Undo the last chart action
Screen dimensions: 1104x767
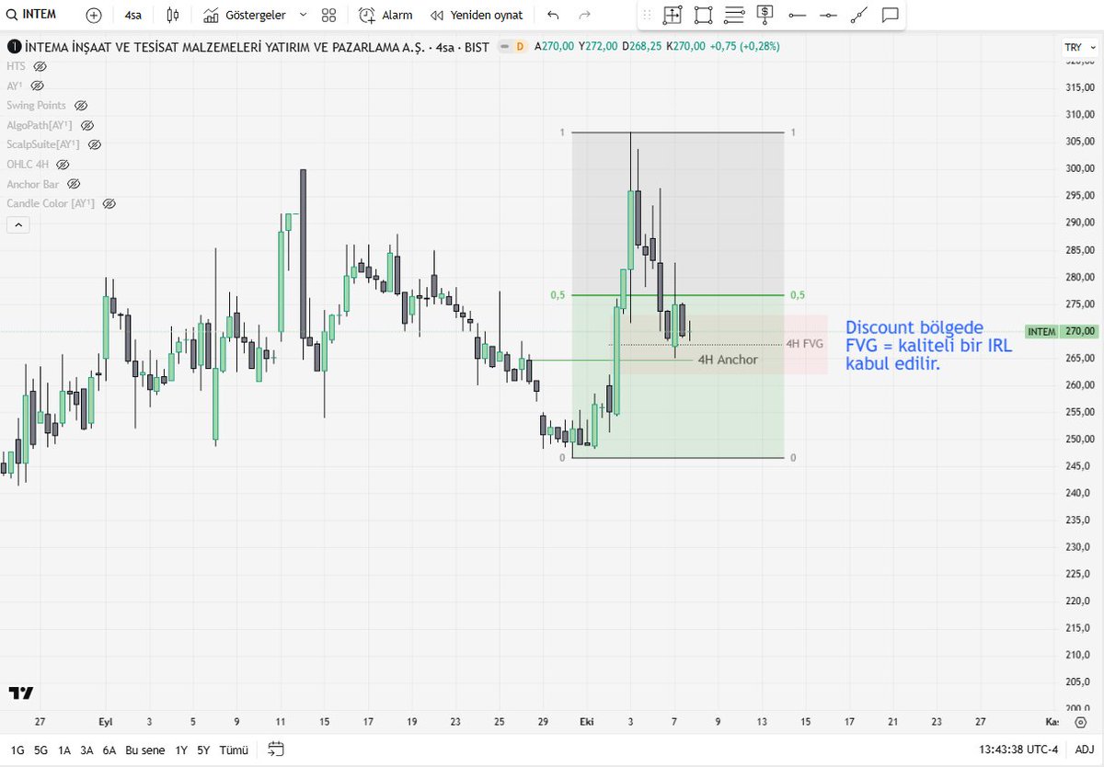(x=553, y=15)
